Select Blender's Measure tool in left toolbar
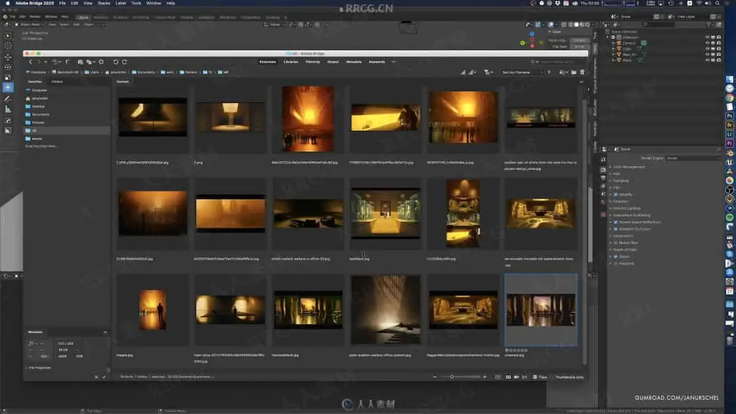 [x=8, y=109]
